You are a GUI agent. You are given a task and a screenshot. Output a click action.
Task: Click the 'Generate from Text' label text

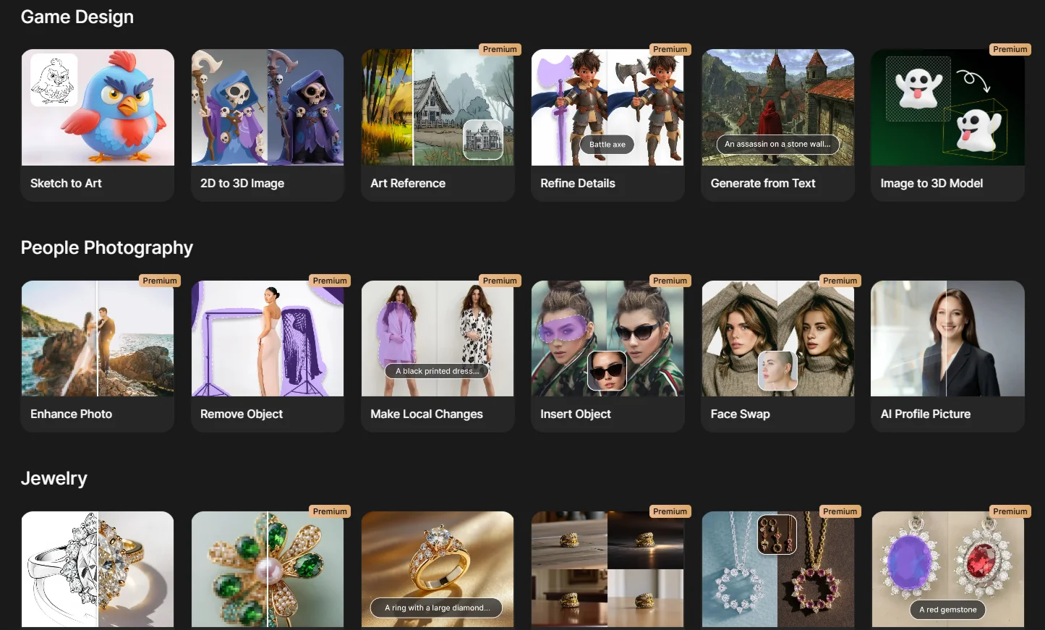[x=763, y=184]
